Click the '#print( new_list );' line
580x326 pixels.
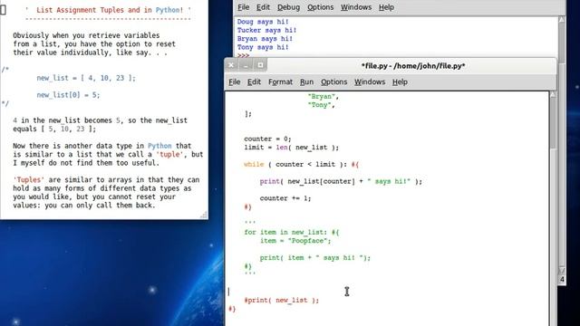[x=281, y=300]
